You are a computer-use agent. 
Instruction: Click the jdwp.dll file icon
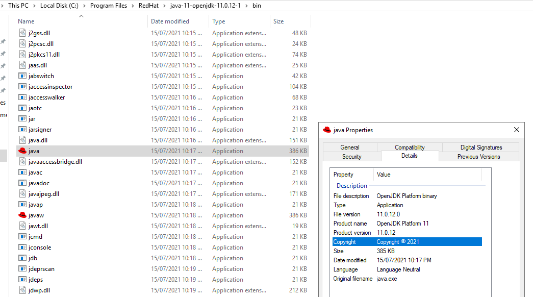click(x=22, y=290)
